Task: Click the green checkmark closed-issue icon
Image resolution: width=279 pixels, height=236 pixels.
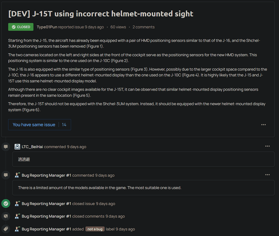Action: pyautogui.click(x=6, y=204)
